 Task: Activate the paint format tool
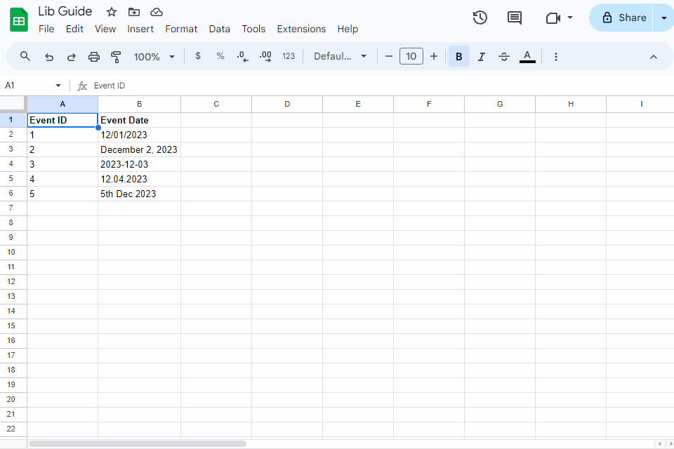tap(116, 57)
